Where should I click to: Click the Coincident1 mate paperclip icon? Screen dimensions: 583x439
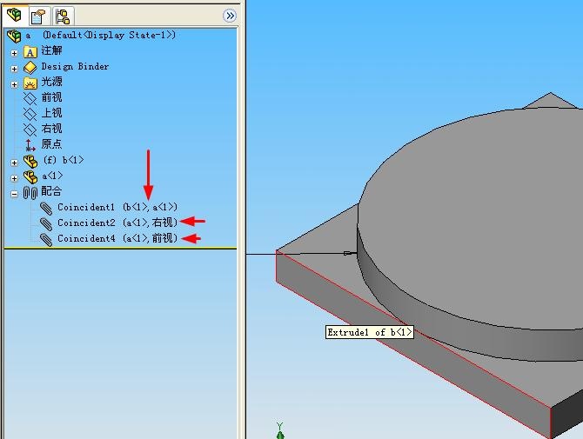46,209
